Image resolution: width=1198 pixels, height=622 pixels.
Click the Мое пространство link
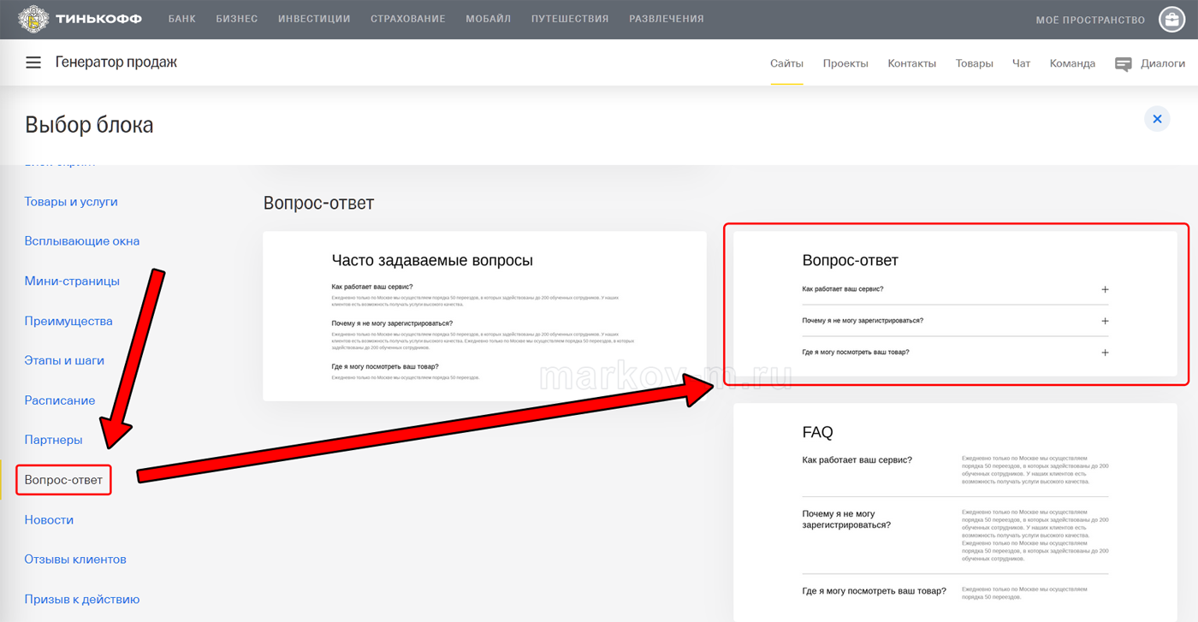1089,20
